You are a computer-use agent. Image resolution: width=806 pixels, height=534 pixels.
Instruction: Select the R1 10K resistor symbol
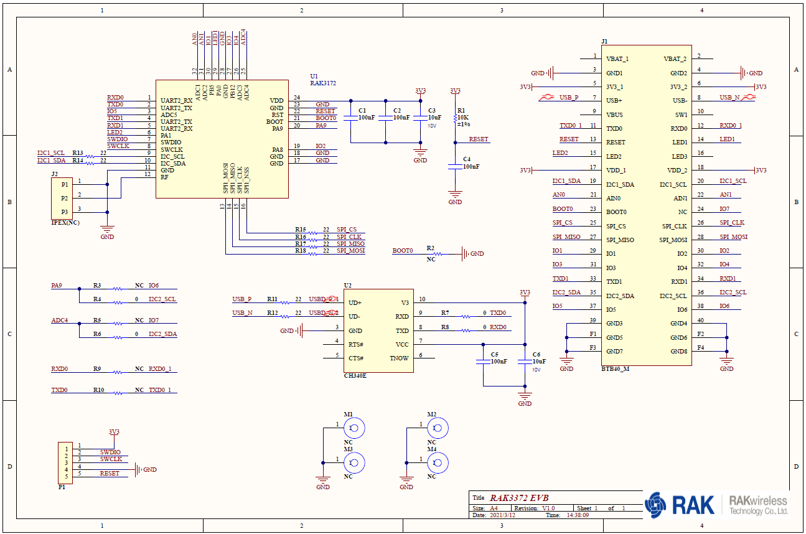click(x=455, y=117)
